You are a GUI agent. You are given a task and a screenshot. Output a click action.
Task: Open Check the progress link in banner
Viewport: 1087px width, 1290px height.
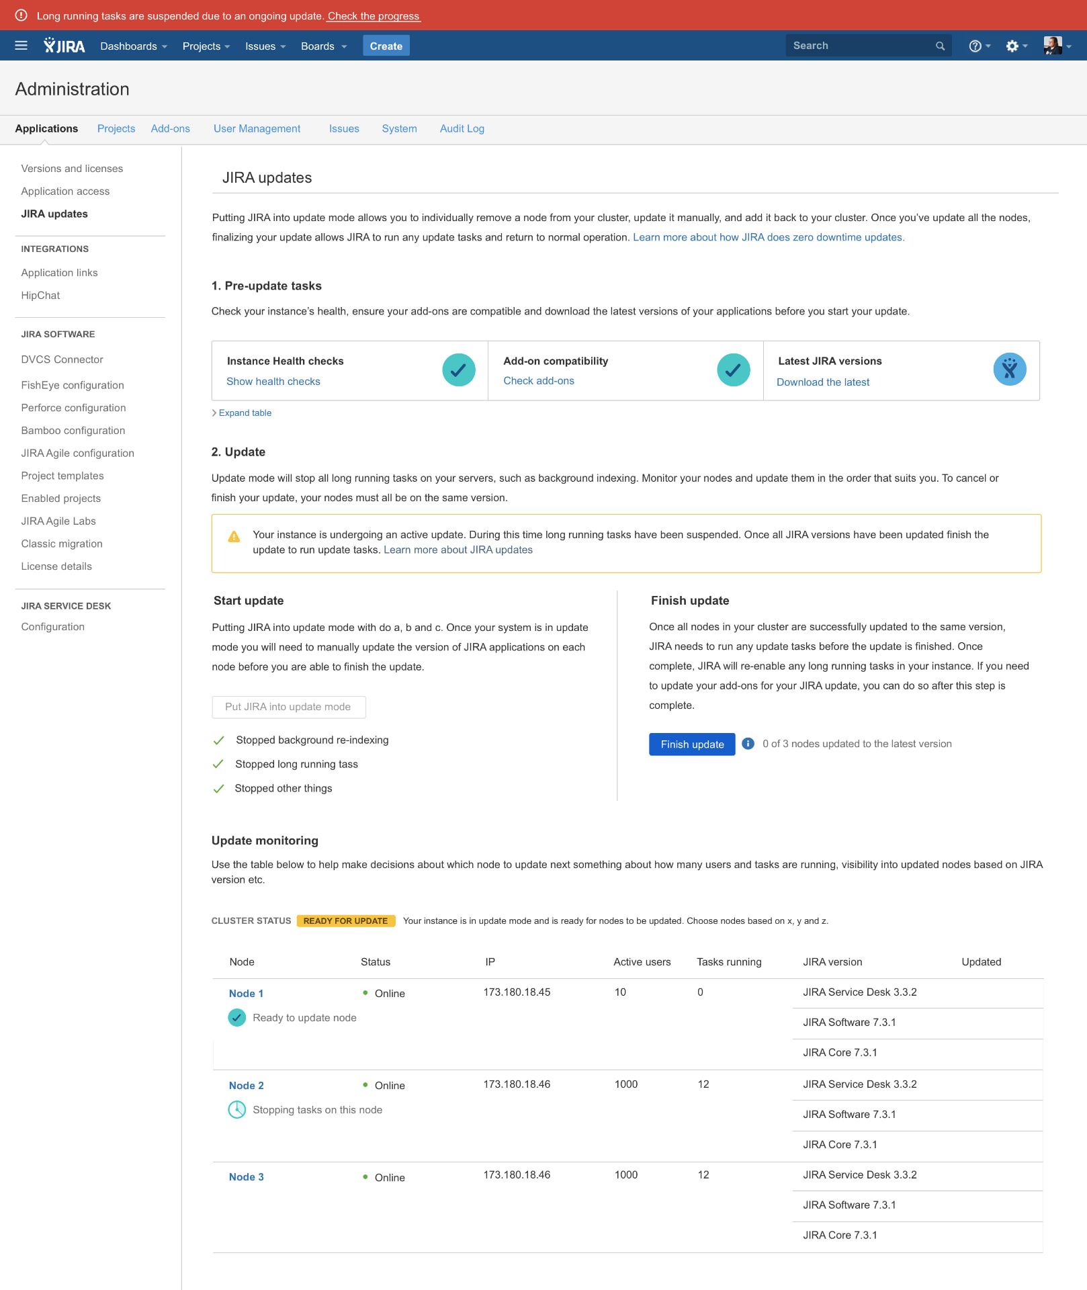(374, 16)
